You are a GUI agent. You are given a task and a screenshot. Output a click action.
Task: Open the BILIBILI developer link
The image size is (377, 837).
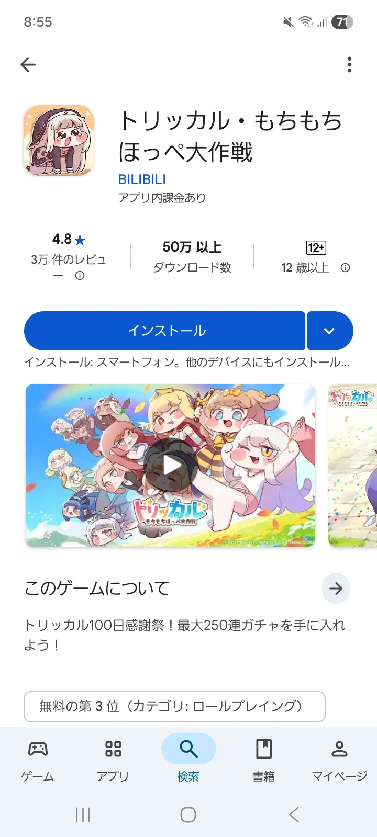click(142, 179)
